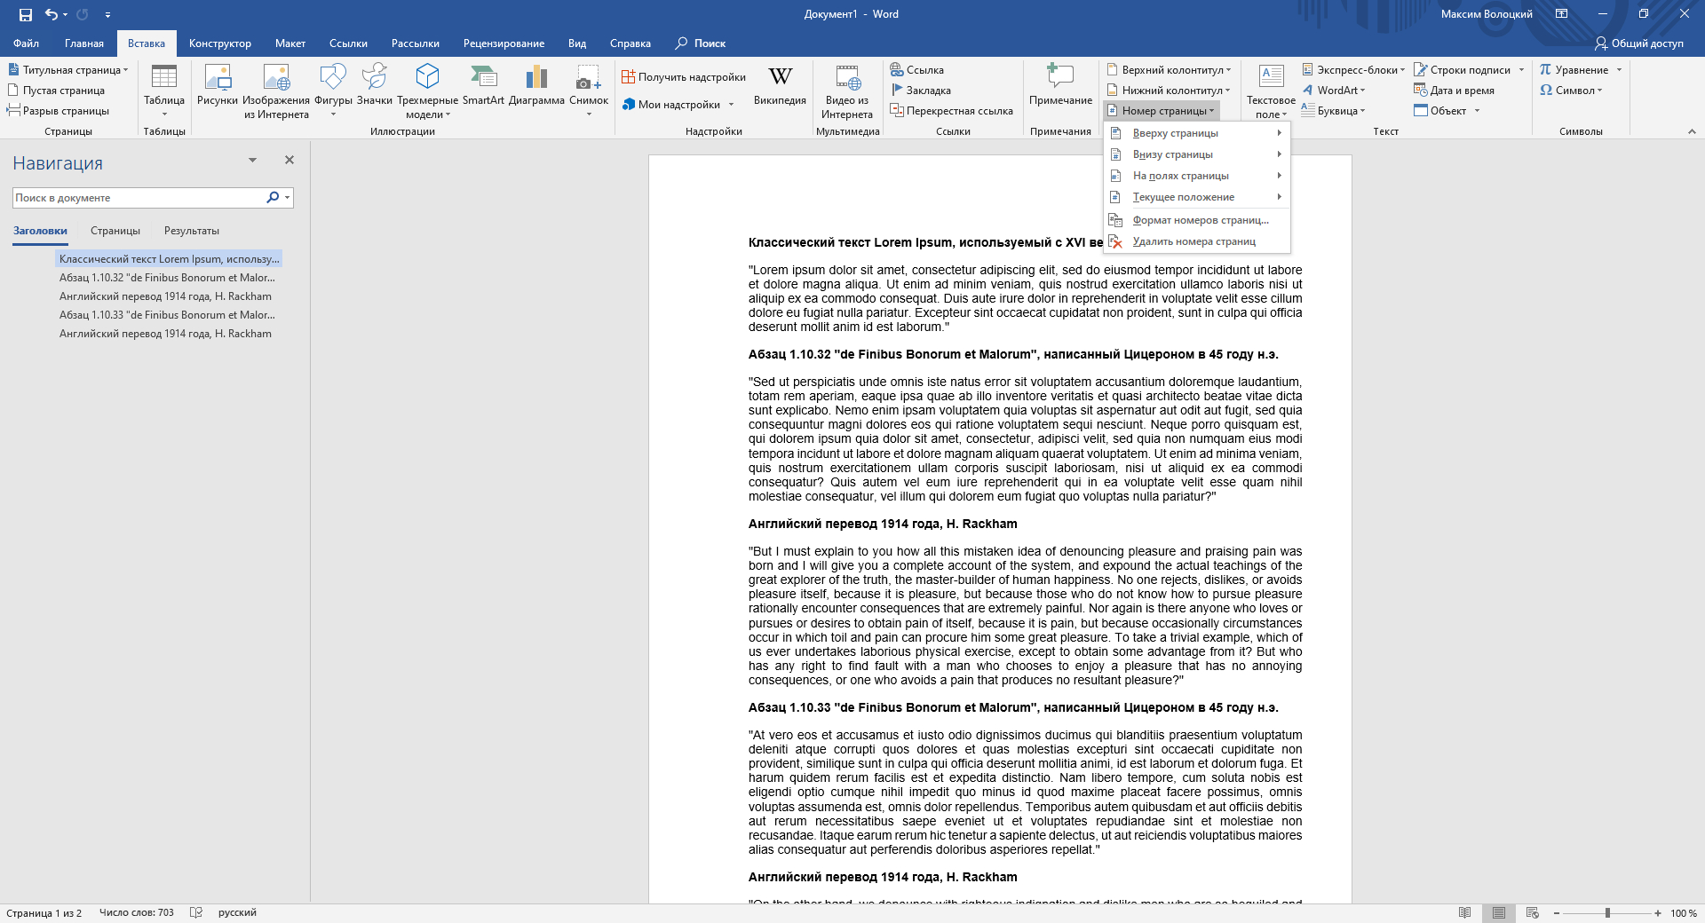
Task: Open Трехмерные модели 3D models
Action: pyautogui.click(x=427, y=90)
